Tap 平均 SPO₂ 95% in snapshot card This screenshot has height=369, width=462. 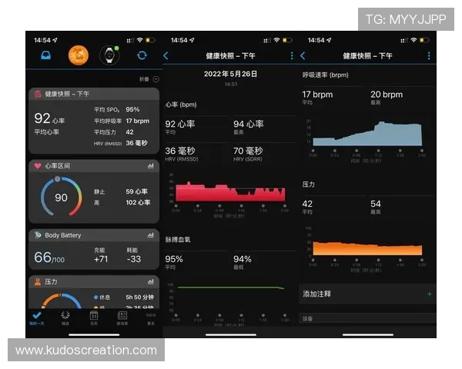[117, 109]
